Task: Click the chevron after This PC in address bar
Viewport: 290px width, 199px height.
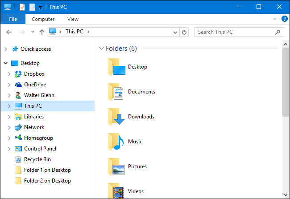Action: point(88,32)
